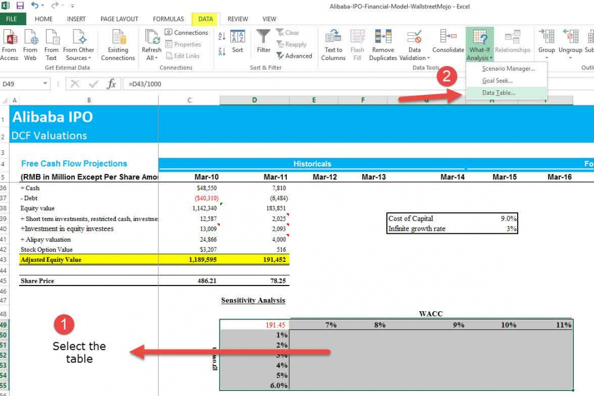Click the Connections button
The width and height of the screenshot is (594, 396).
click(186, 33)
